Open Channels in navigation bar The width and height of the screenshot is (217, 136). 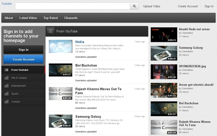coord(71,18)
